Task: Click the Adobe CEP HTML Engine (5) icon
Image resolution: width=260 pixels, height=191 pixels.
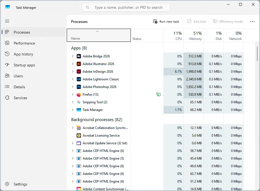Action: (x=79, y=158)
